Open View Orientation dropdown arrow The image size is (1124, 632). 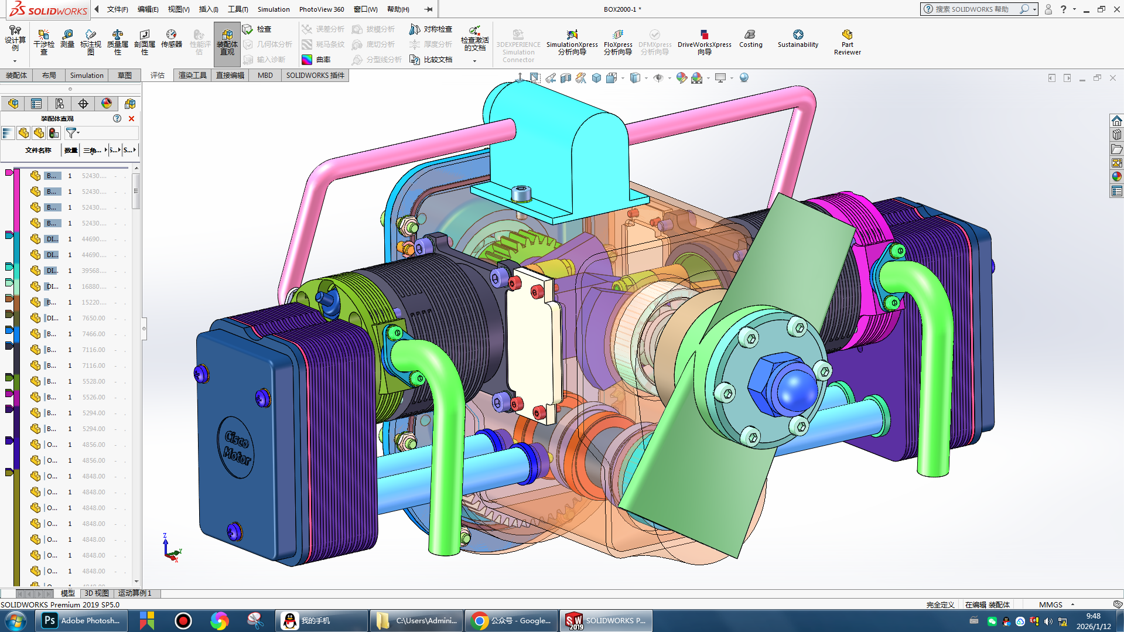pyautogui.click(x=623, y=78)
